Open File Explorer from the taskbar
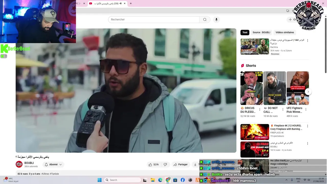 (x=153, y=180)
